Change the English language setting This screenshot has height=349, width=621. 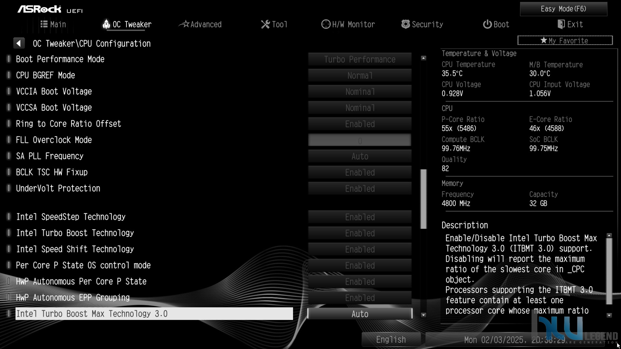point(391,340)
